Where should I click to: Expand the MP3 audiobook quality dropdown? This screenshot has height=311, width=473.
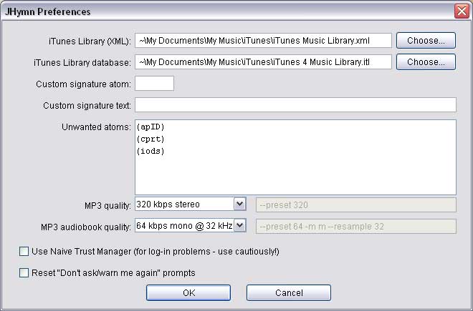point(239,226)
